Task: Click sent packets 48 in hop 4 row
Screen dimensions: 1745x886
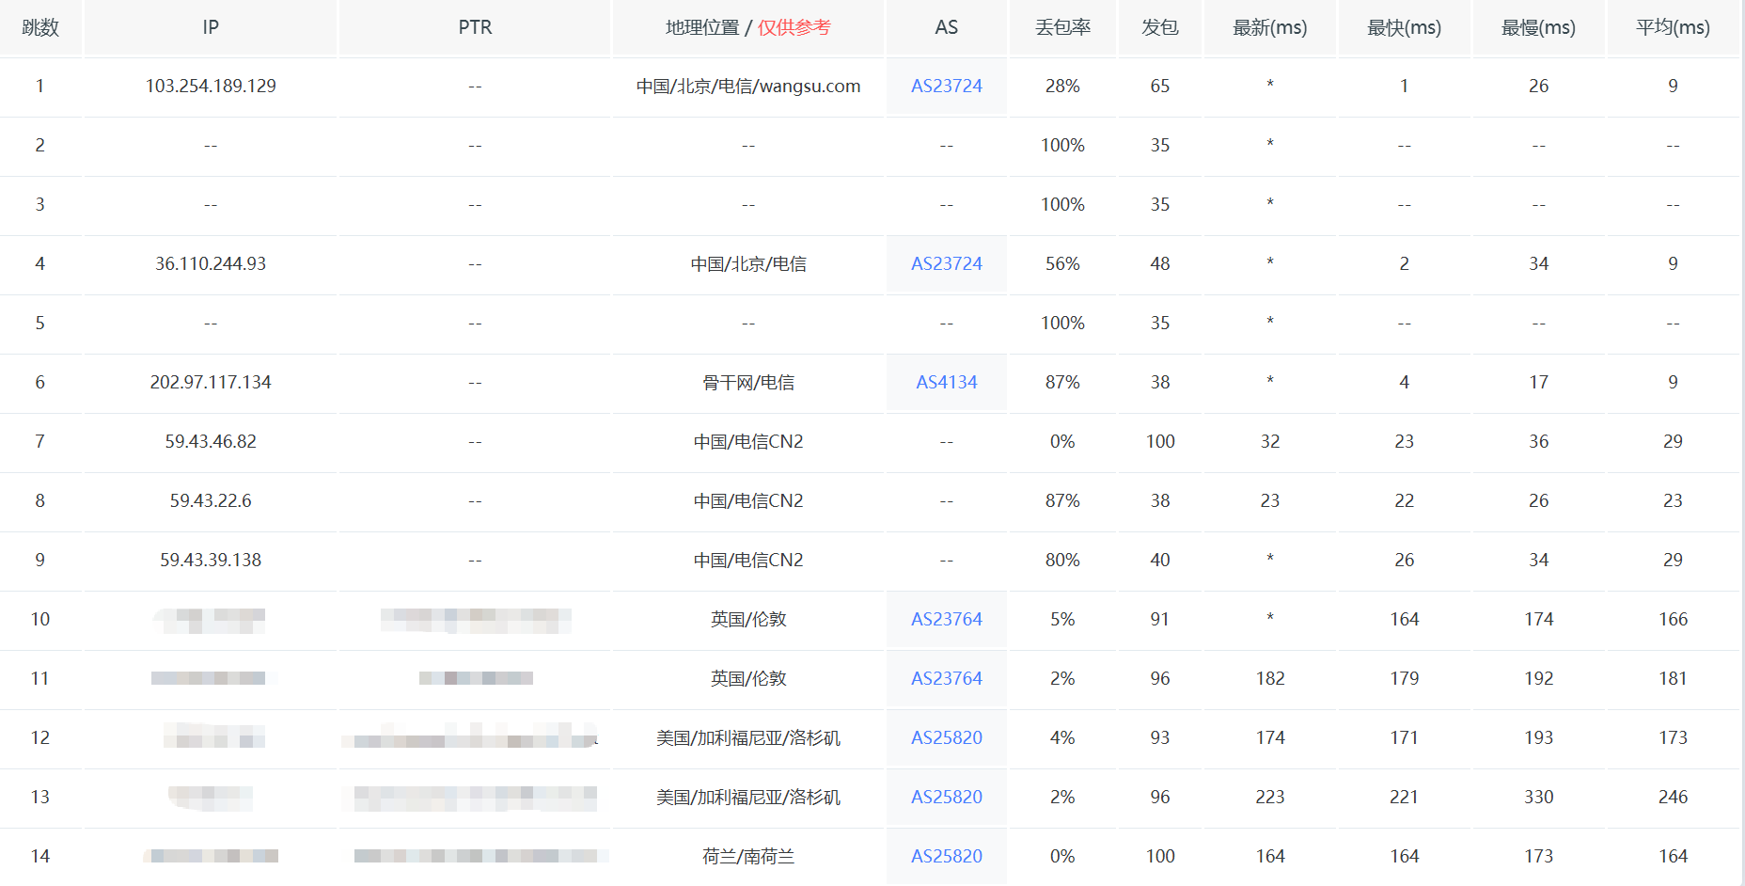Action: [1160, 263]
